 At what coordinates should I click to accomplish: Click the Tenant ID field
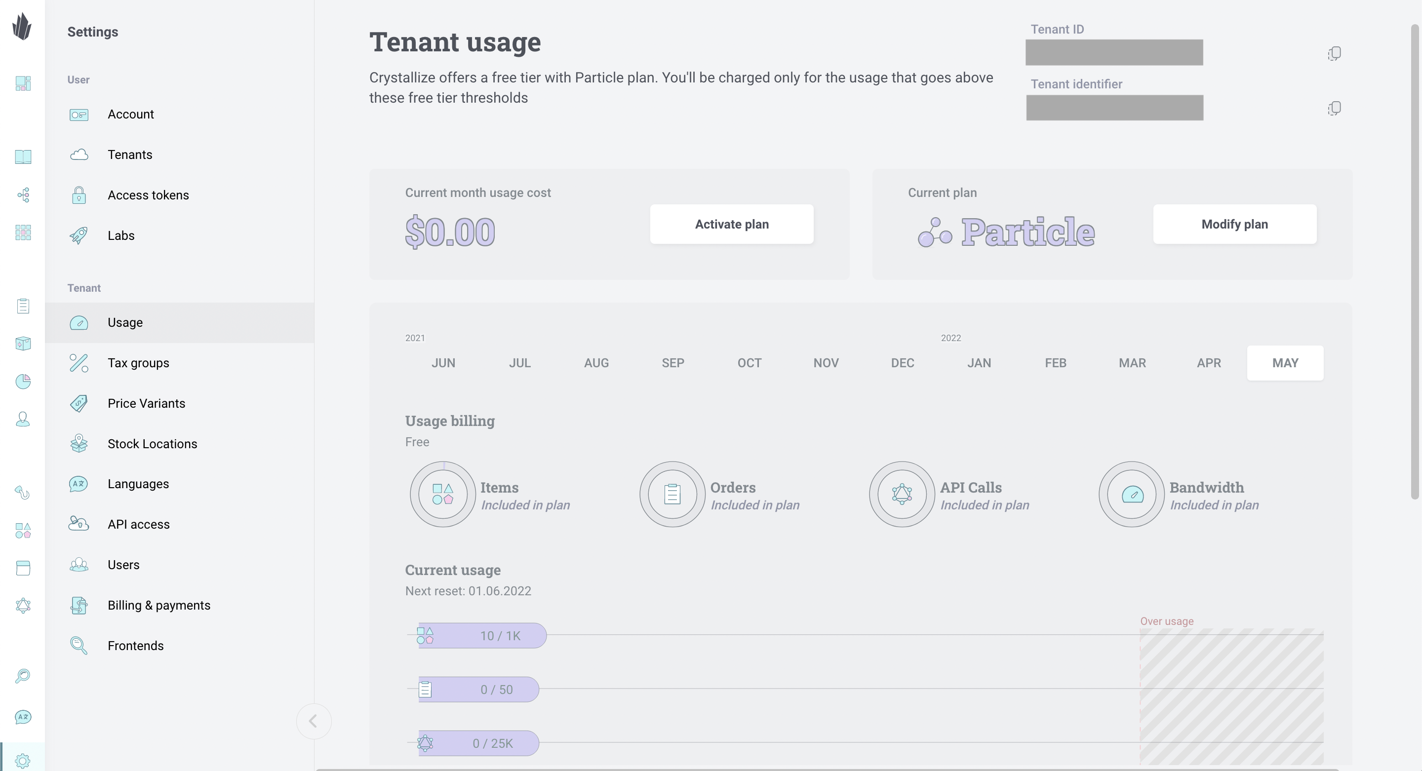click(x=1114, y=52)
